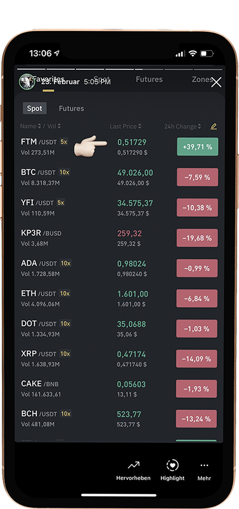The image size is (239, 509).
Task: Select the Spot filter toggle
Action: click(35, 108)
